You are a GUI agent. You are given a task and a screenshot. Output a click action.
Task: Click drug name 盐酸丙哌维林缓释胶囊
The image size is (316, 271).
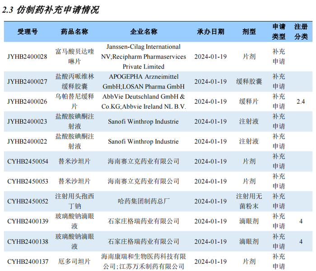click(74, 82)
